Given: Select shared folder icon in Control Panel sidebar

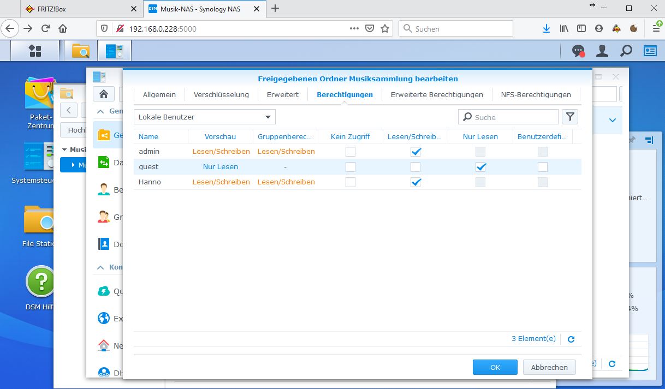Looking at the screenshot, I should (x=104, y=135).
